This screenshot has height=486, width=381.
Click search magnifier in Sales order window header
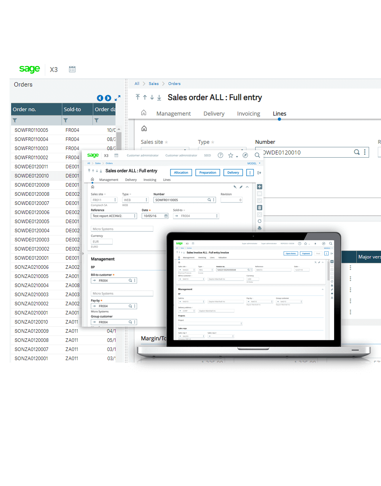[257, 155]
